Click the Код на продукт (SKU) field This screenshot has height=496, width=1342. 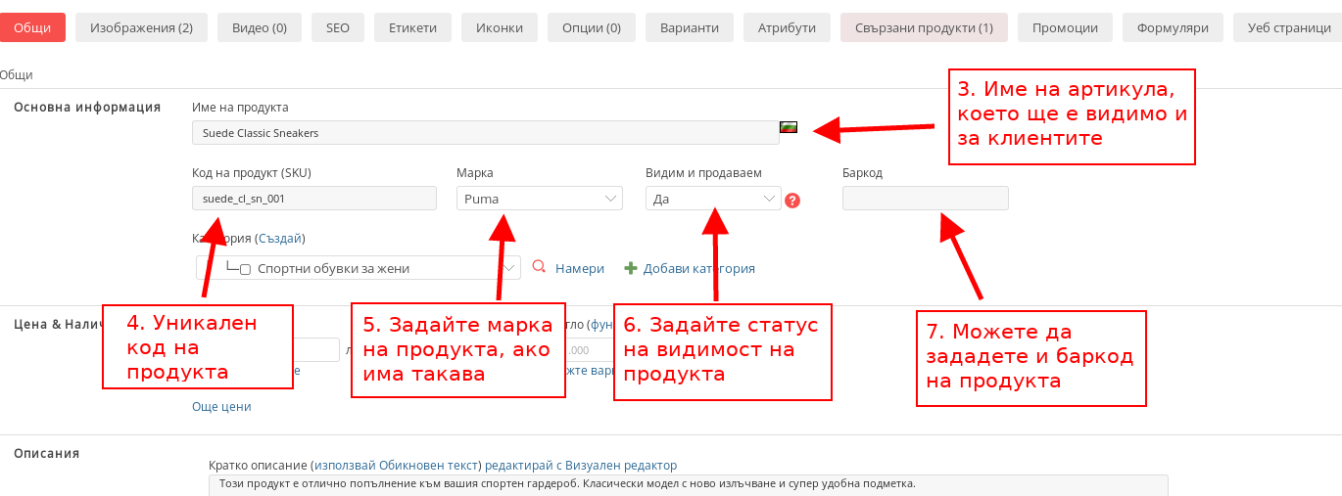coord(313,199)
